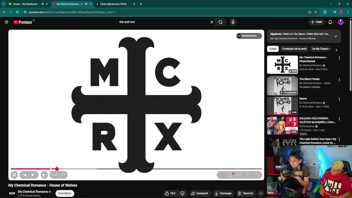Like the video with 78 k likes
The width and height of the screenshot is (352, 198).
(170, 193)
